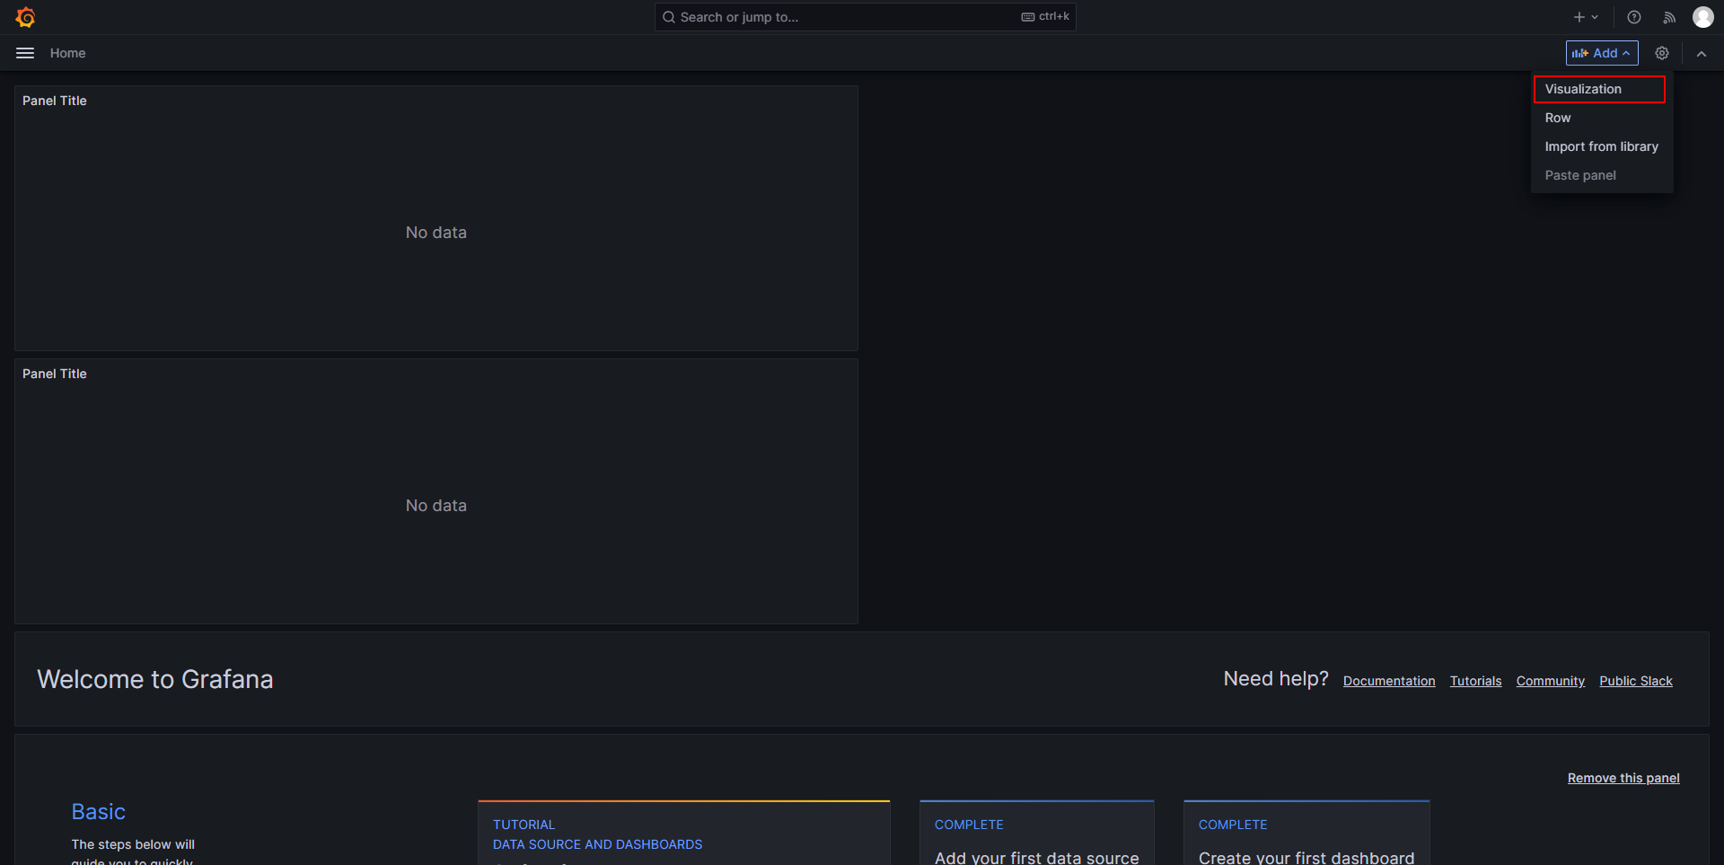Screen dimensions: 1724x865
Task: Open the Community link
Action: [x=1551, y=681]
